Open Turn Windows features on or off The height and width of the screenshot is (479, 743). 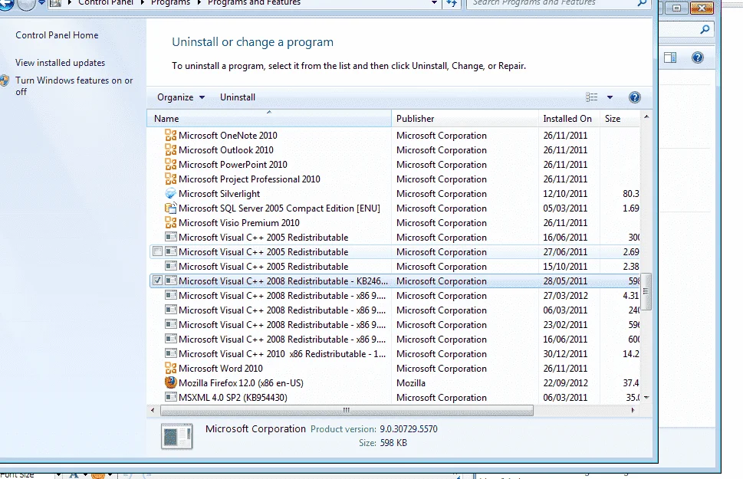(x=74, y=86)
